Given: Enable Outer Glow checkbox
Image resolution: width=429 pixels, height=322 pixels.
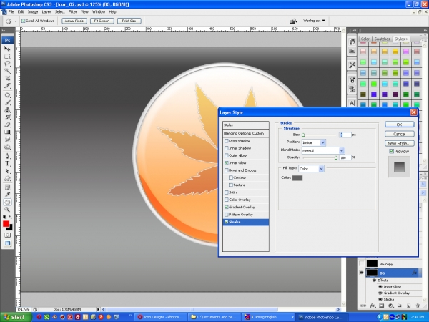Looking at the screenshot, I should 226,155.
